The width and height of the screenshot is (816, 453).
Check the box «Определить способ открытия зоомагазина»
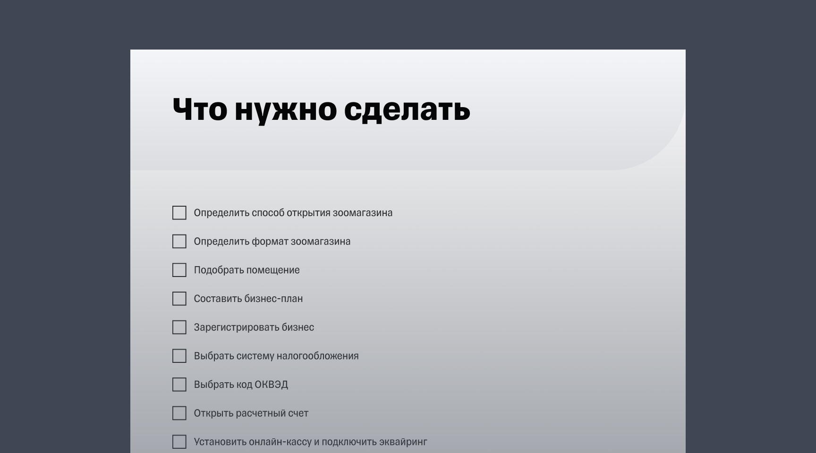coord(179,213)
